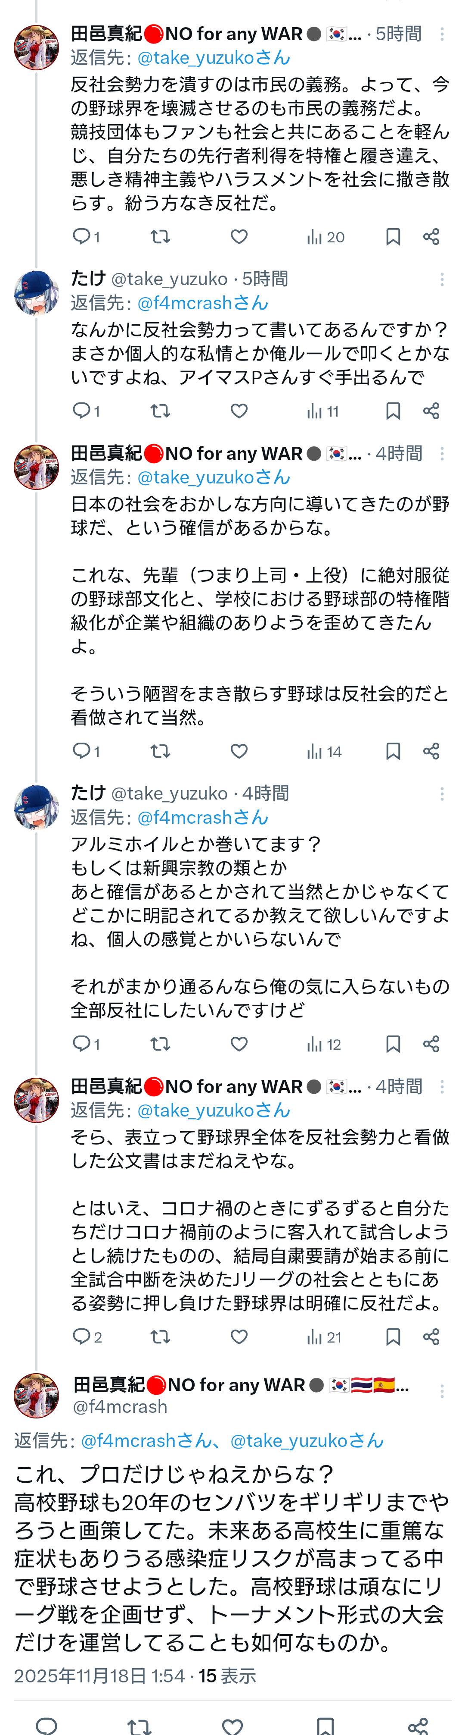Open 田邑真紀 profile avatar on main tweet

[36, 1396]
